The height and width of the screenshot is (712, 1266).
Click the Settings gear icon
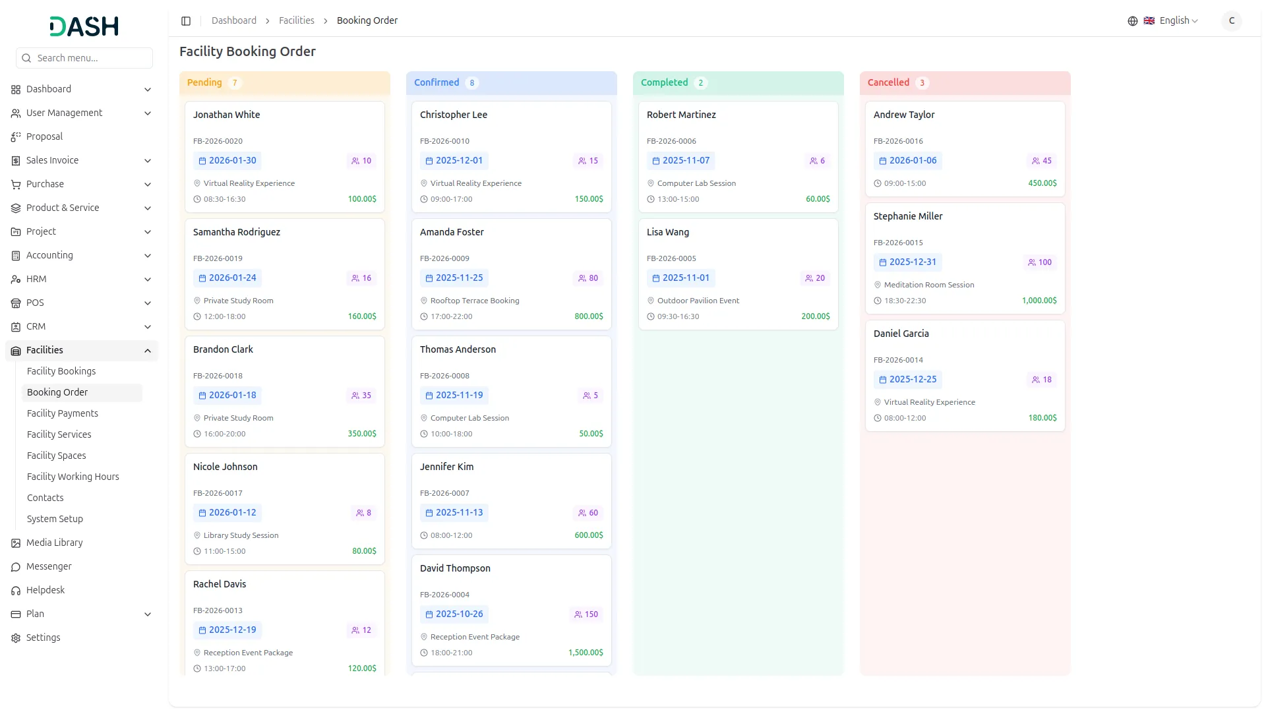tap(16, 638)
